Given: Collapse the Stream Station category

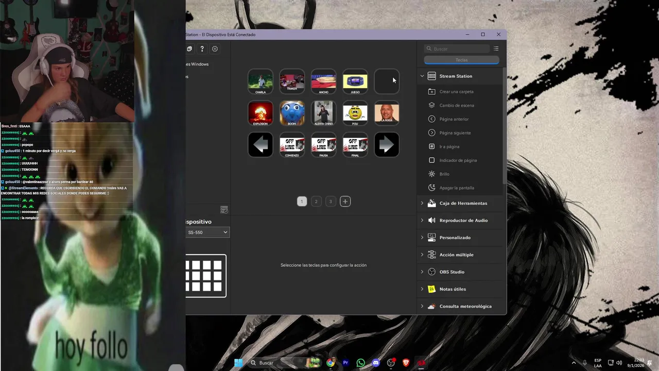Looking at the screenshot, I should tap(422, 76).
